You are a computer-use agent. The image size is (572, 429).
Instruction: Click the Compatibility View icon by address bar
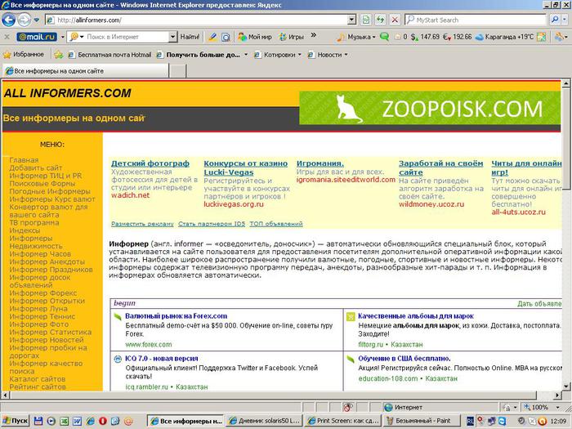pos(365,20)
